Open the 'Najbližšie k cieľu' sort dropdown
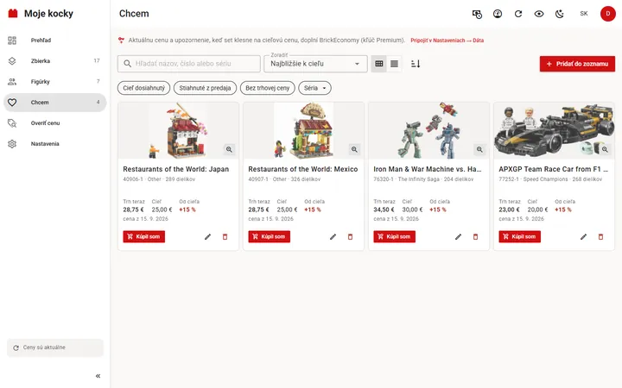The width and height of the screenshot is (622, 388). click(315, 64)
